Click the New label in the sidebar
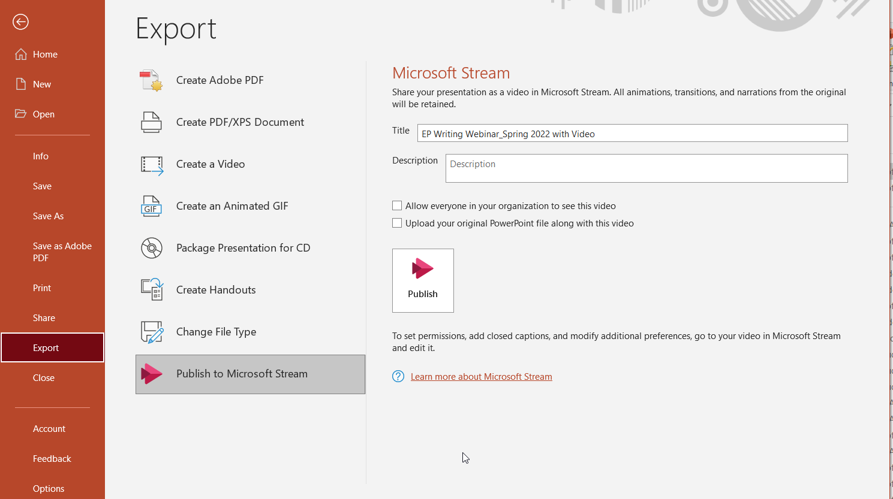893x499 pixels. (x=42, y=84)
